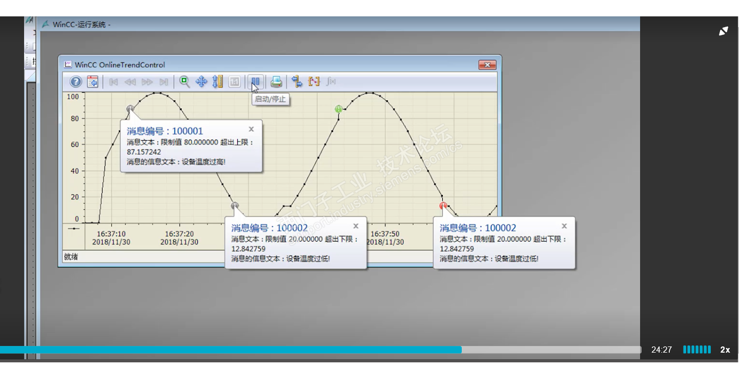
Task: Click the gray low-limit marker on the curve
Action: (x=235, y=206)
